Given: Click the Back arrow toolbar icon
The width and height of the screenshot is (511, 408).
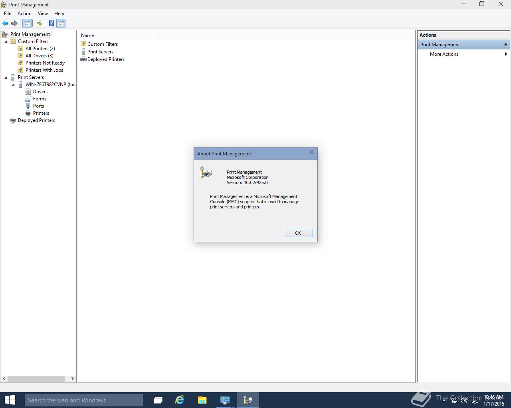Looking at the screenshot, I should pos(5,23).
